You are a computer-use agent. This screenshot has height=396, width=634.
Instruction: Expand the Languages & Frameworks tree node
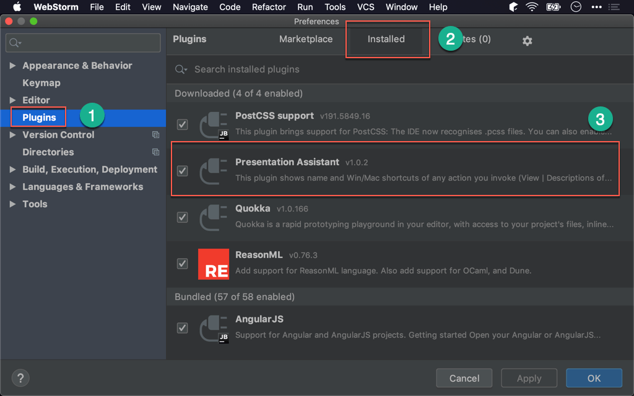coord(13,187)
